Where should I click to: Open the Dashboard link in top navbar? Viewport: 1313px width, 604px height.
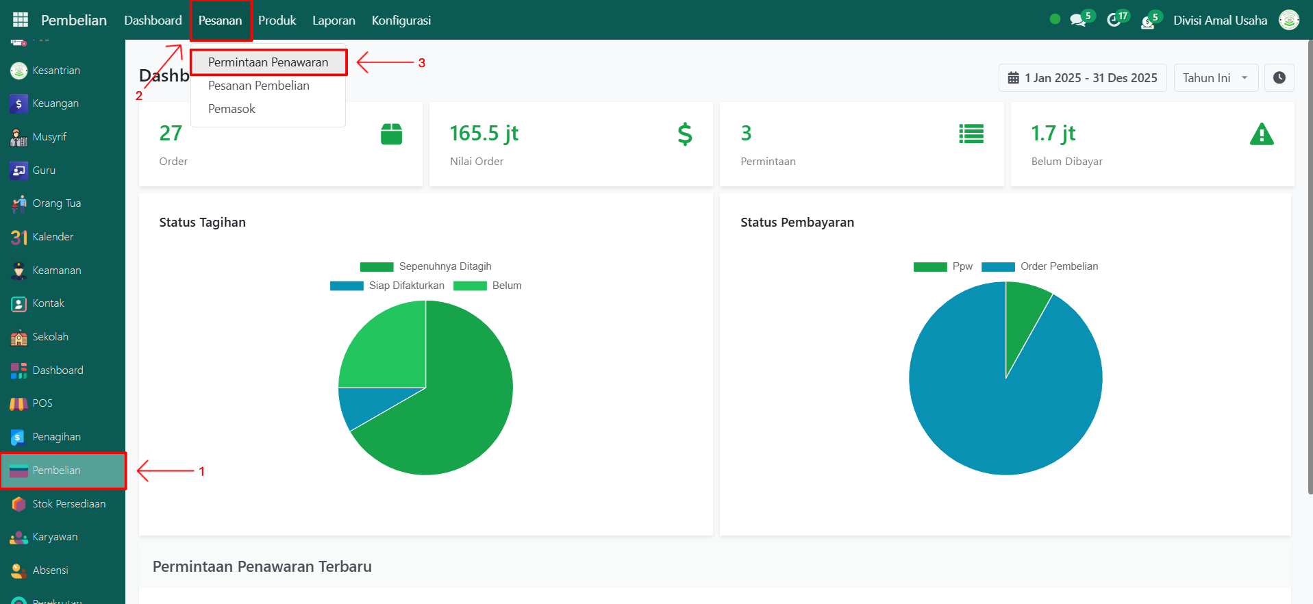pyautogui.click(x=153, y=21)
